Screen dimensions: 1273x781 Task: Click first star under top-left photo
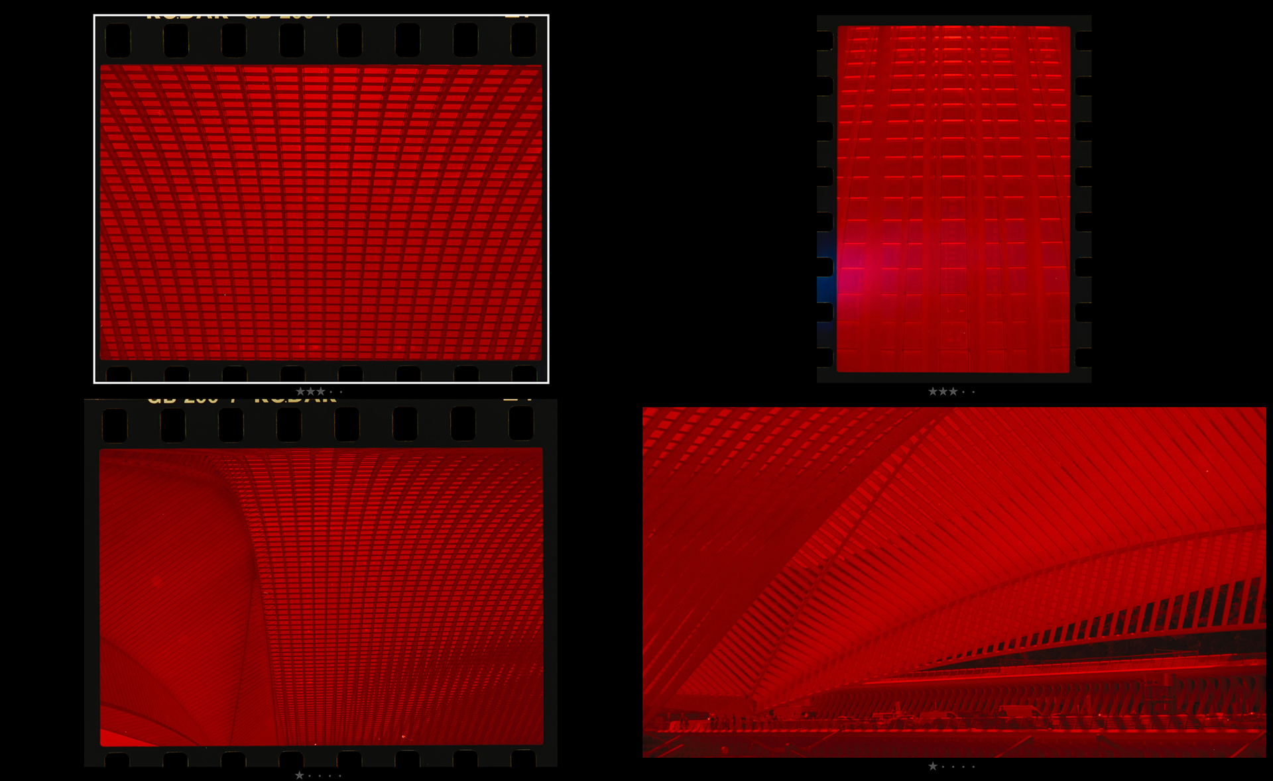click(x=300, y=391)
